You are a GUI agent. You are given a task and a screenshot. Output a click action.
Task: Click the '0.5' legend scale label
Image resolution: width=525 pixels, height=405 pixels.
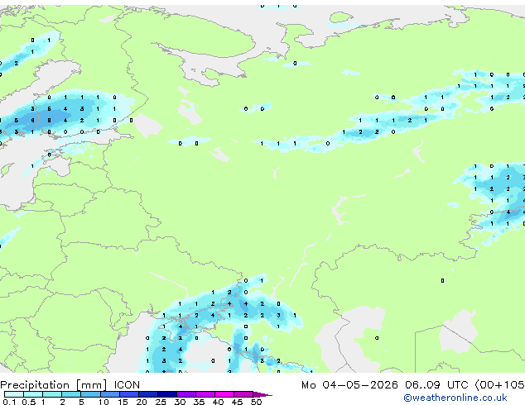pos(29,402)
